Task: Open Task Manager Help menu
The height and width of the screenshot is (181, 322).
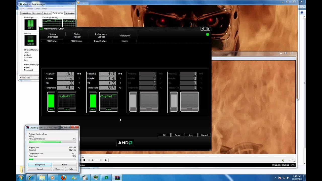Action: (45, 9)
